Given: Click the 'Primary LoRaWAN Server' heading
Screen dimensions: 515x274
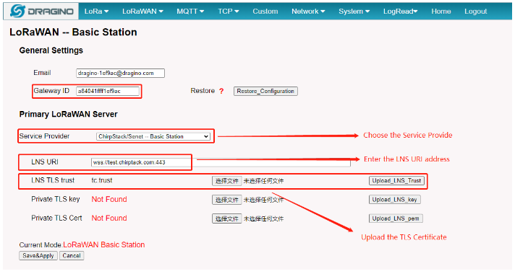Looking at the screenshot, I should coord(68,114).
